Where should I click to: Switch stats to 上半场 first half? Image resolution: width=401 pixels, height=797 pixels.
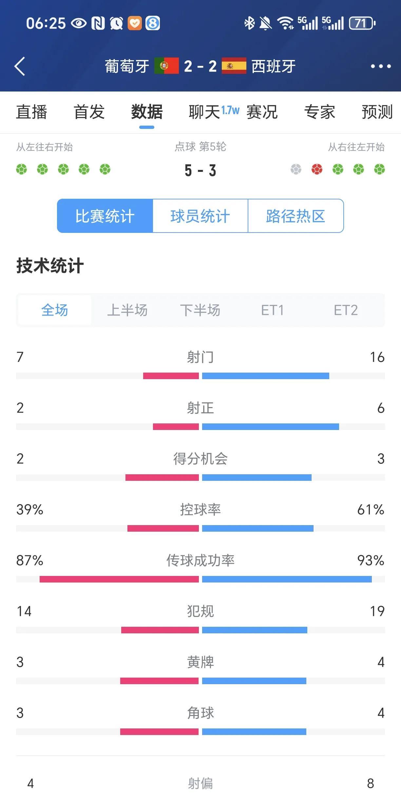click(x=127, y=310)
